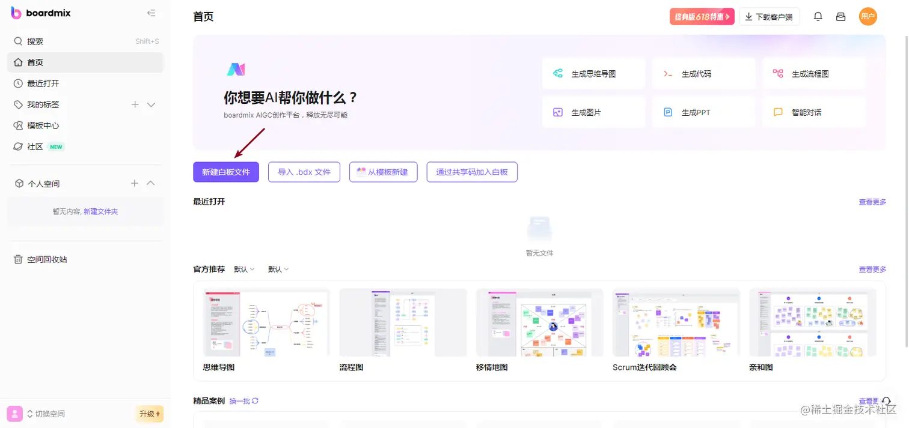Screen dimensions: 909x428
Task: Click 下载客户端 button
Action: coord(770,17)
